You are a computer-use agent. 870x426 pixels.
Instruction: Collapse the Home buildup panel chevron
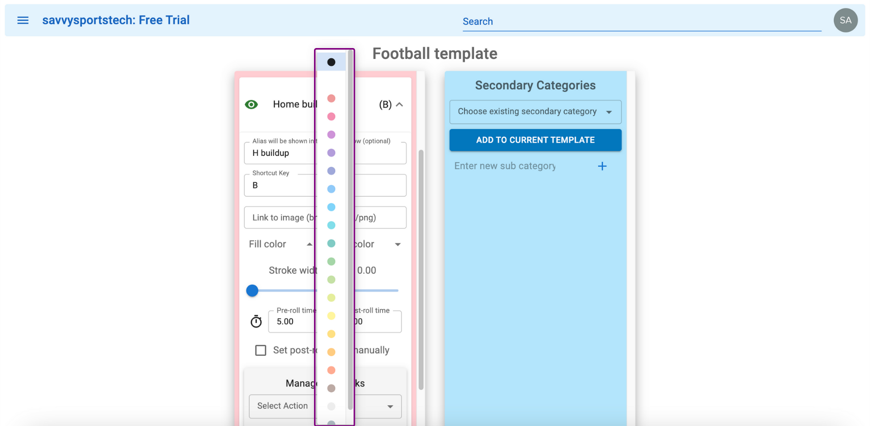pyautogui.click(x=399, y=105)
